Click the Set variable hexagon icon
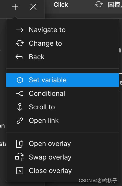Viewport: 122px width, 186px height. (20, 80)
